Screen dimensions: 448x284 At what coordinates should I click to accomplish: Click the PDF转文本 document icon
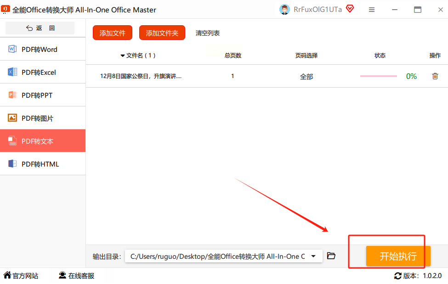12,141
